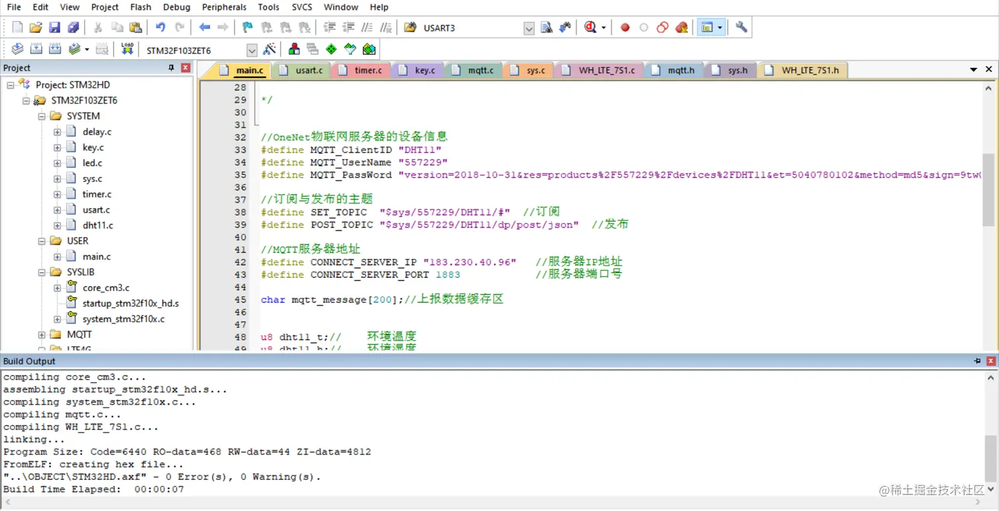Click the Pack Installer icon

coord(369,50)
